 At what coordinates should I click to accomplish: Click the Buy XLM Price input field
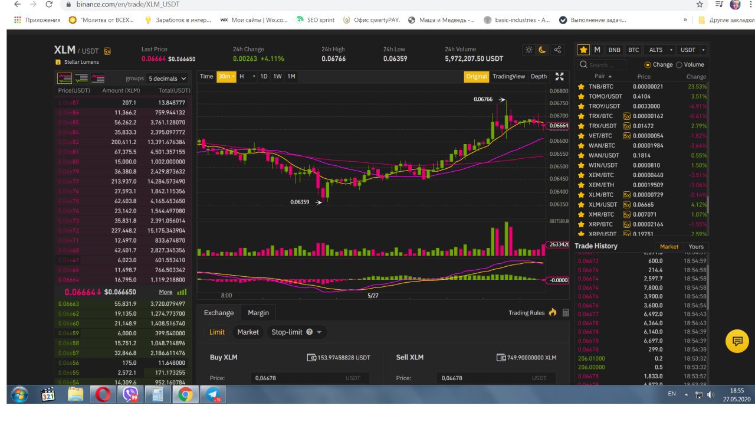click(x=309, y=378)
